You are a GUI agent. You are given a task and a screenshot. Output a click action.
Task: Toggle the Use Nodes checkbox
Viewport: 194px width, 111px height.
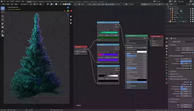pos(106,4)
